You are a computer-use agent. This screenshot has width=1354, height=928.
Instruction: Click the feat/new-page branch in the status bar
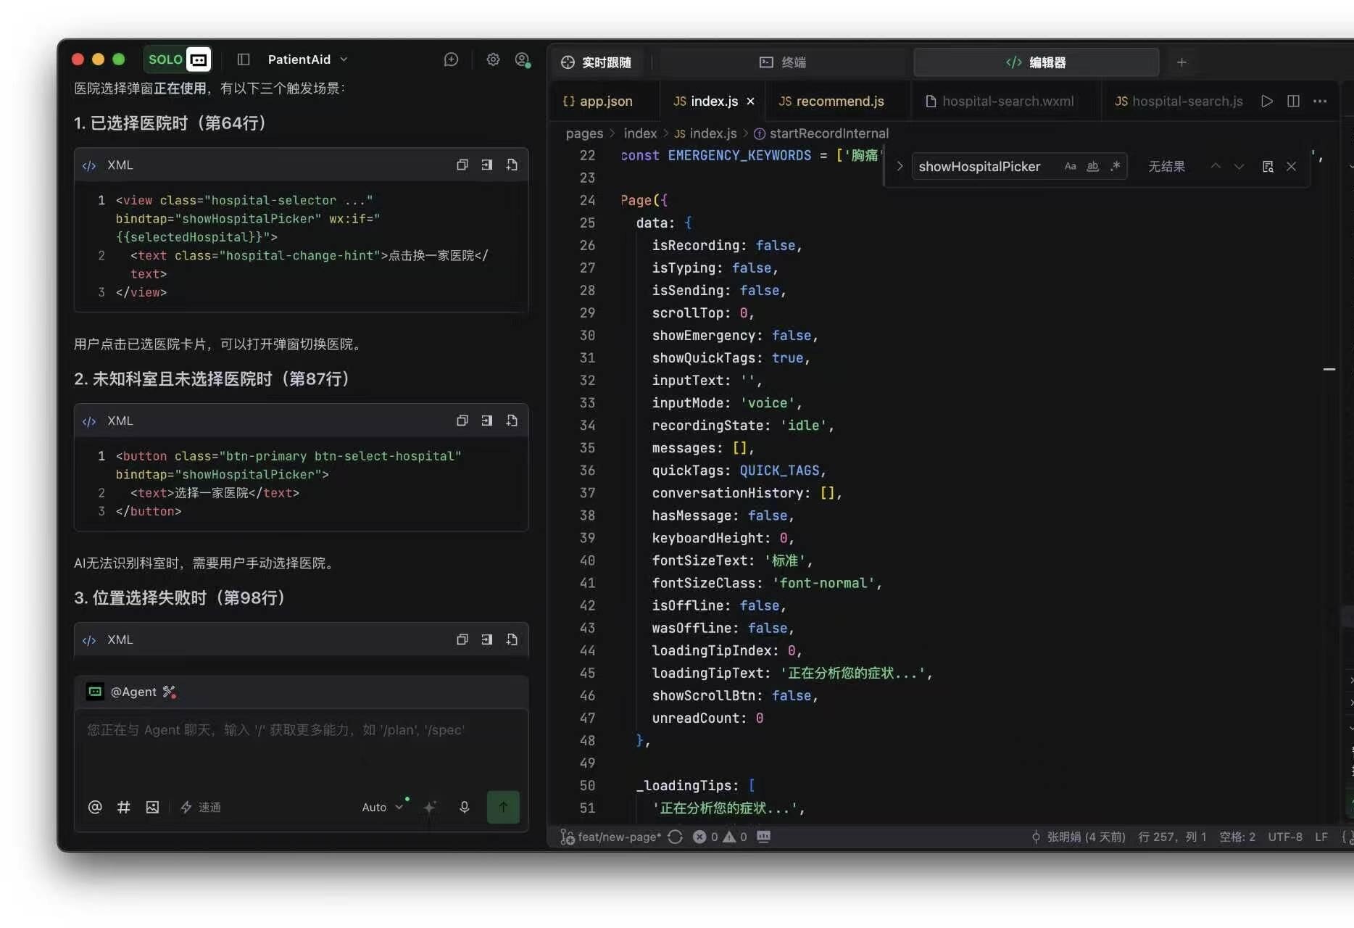pos(611,837)
